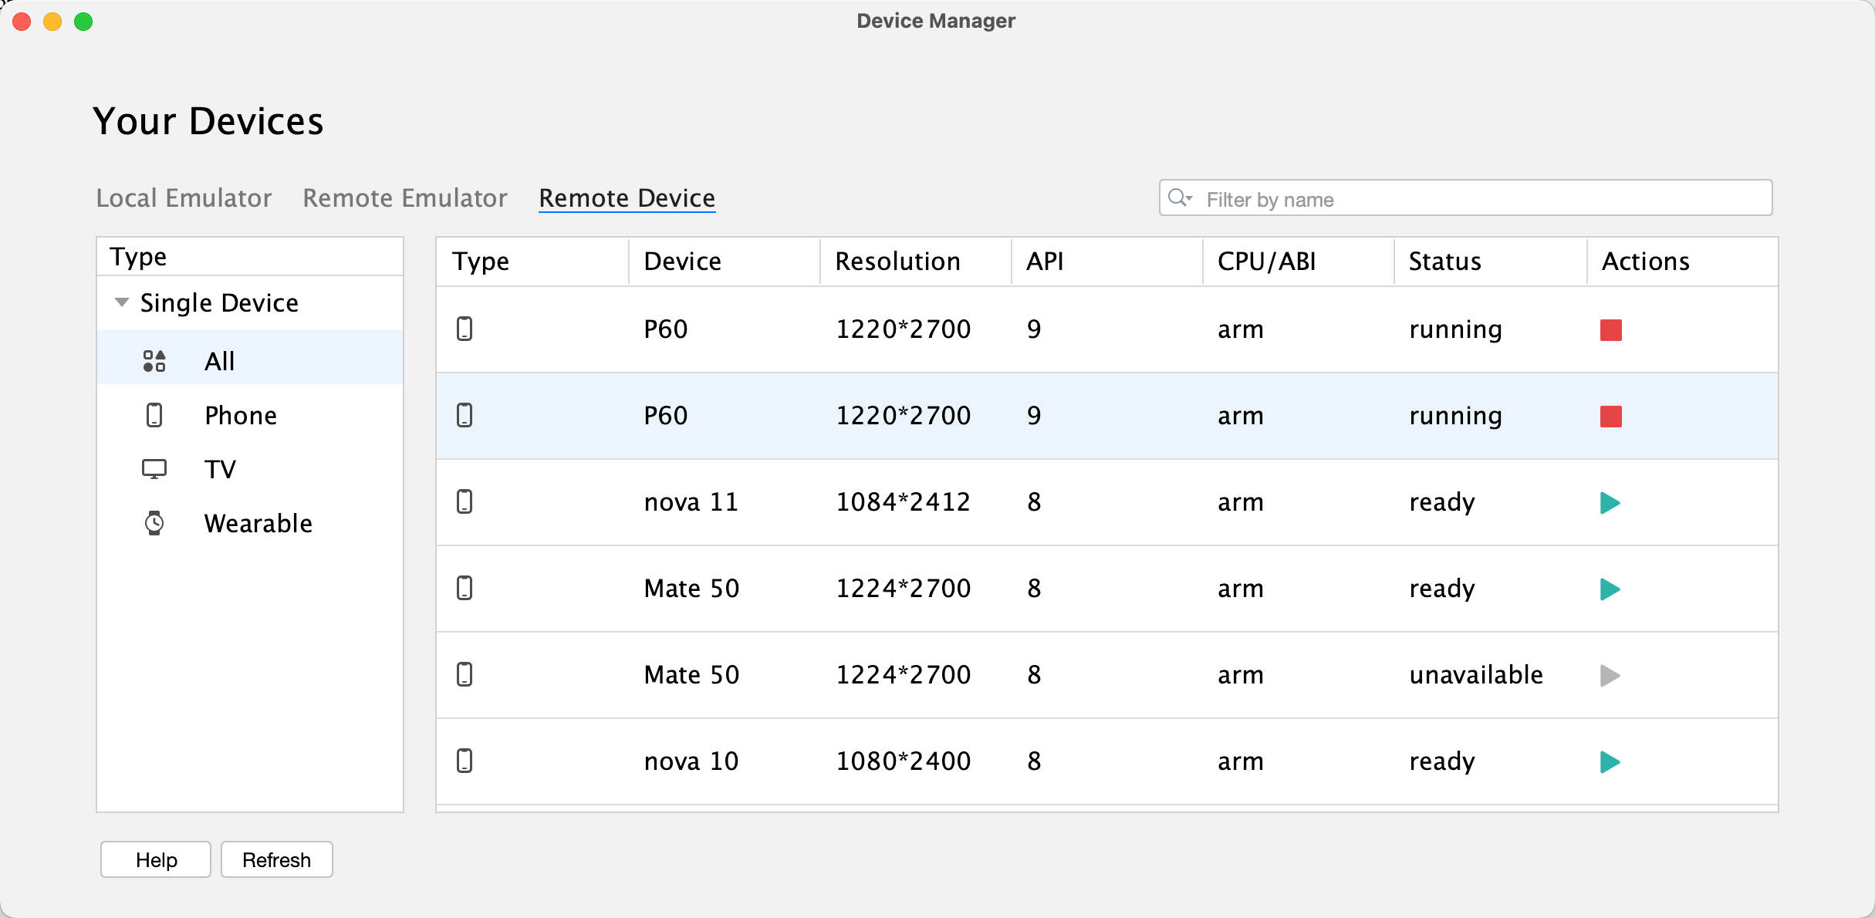
Task: Start the nova 10 remote device
Action: point(1610,762)
